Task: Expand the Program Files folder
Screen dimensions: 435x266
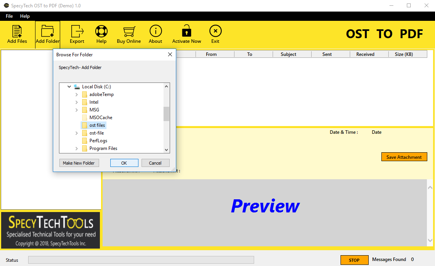Action: coord(76,148)
